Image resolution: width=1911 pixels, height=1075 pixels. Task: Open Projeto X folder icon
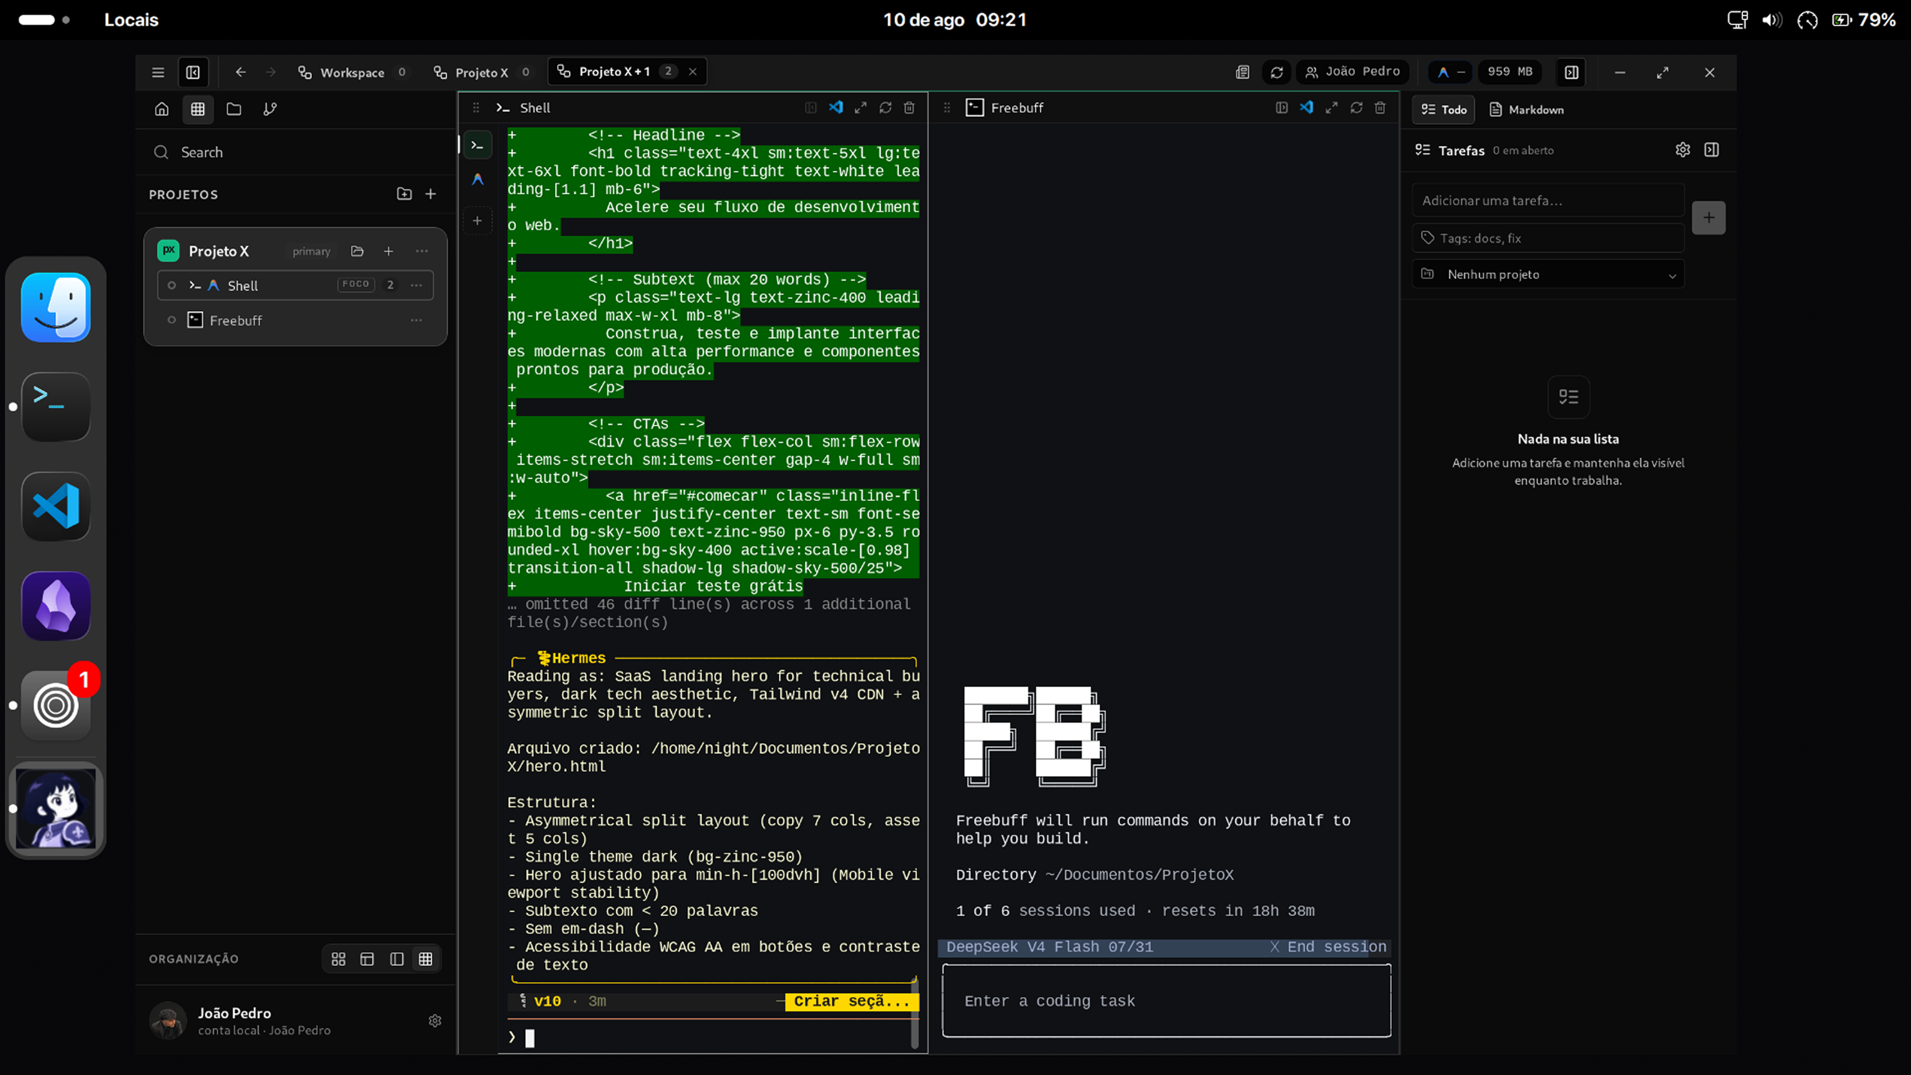pos(358,251)
